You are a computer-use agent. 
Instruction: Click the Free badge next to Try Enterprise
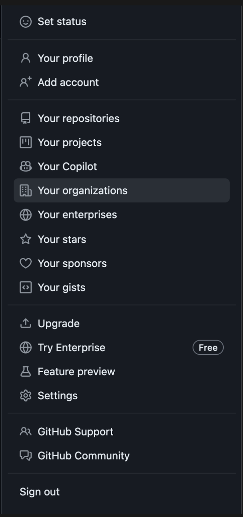pos(208,348)
